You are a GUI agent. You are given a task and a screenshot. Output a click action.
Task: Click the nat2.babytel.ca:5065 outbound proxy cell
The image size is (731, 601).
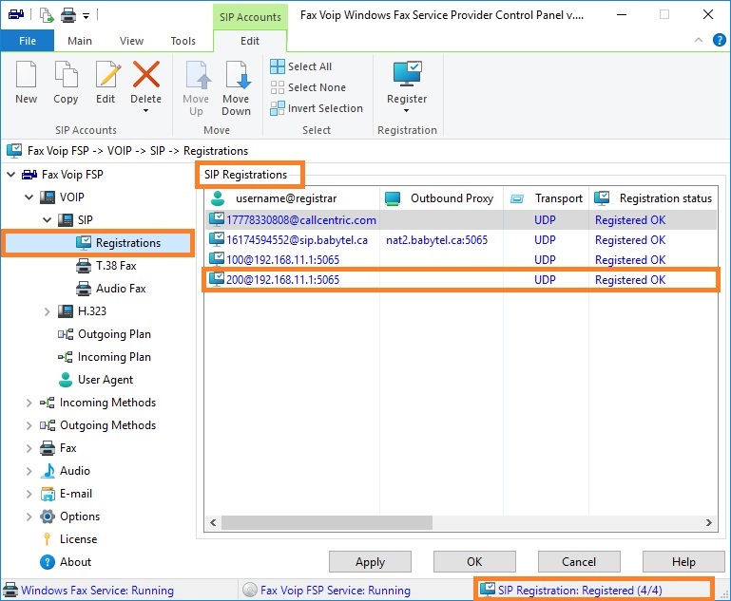tap(437, 240)
